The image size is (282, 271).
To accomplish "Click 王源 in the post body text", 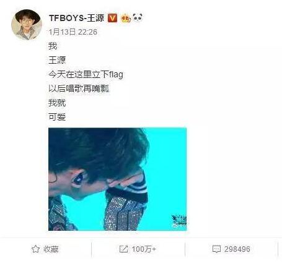I will coord(57,60).
